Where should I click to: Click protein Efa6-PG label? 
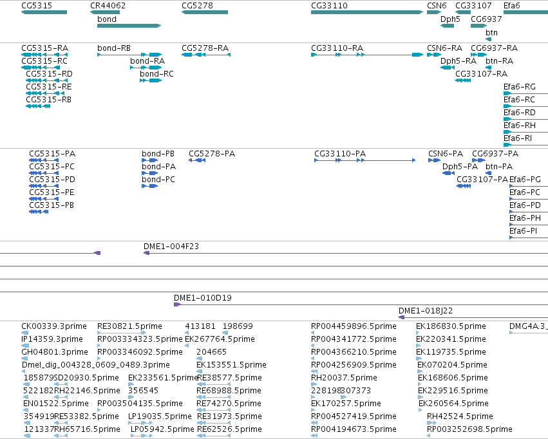pos(525,180)
